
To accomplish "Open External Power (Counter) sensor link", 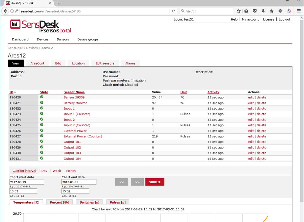I will tap(83, 136).
